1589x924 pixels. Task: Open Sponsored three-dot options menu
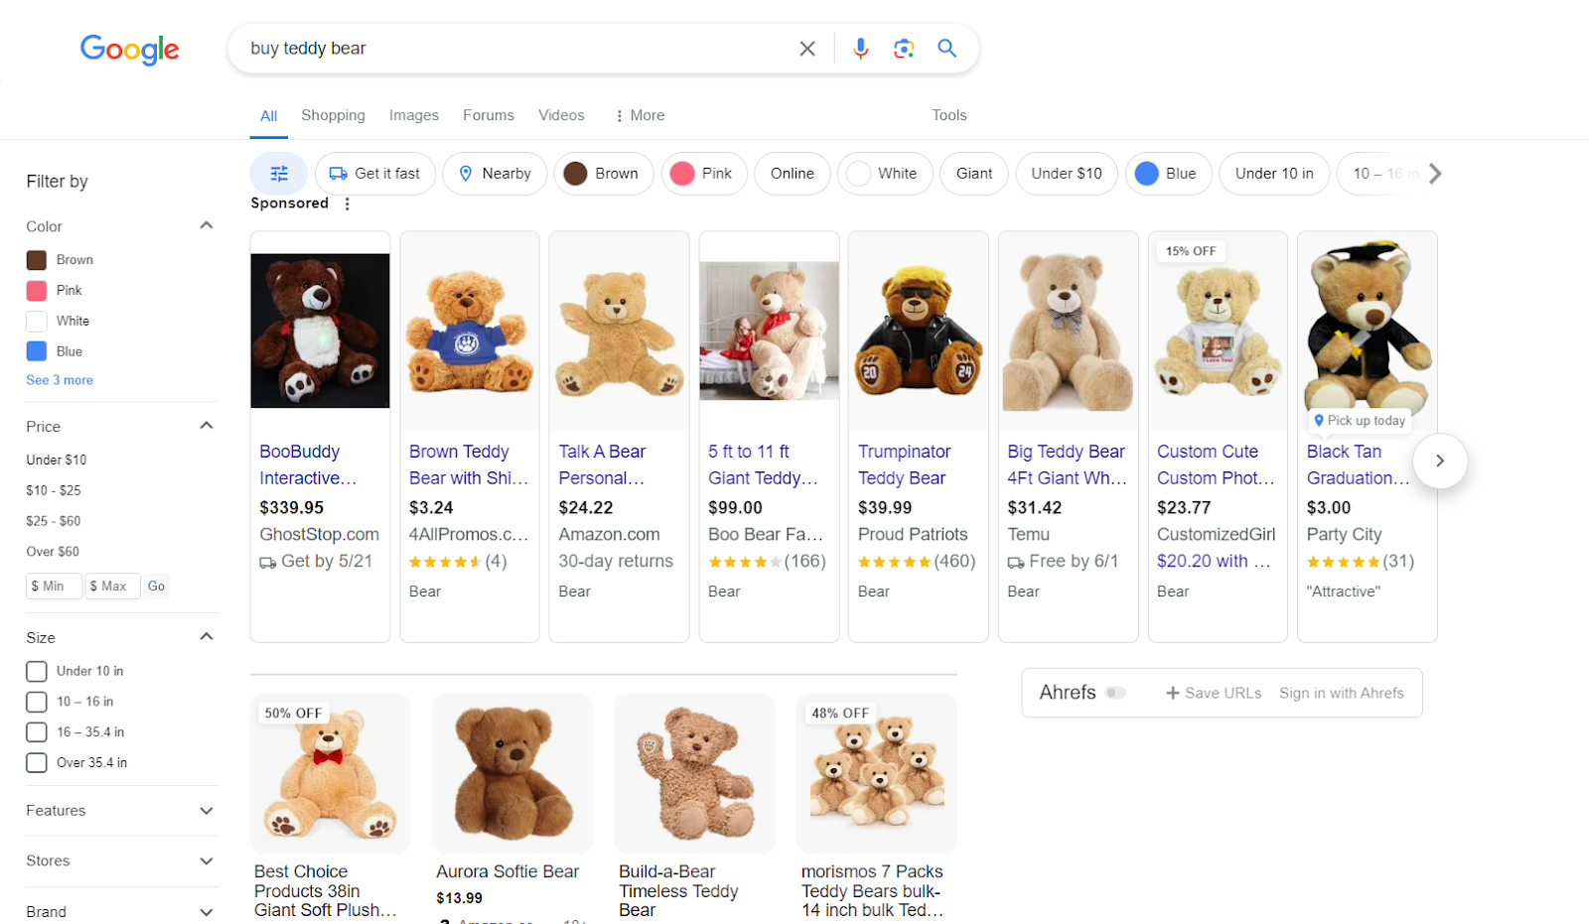(347, 203)
